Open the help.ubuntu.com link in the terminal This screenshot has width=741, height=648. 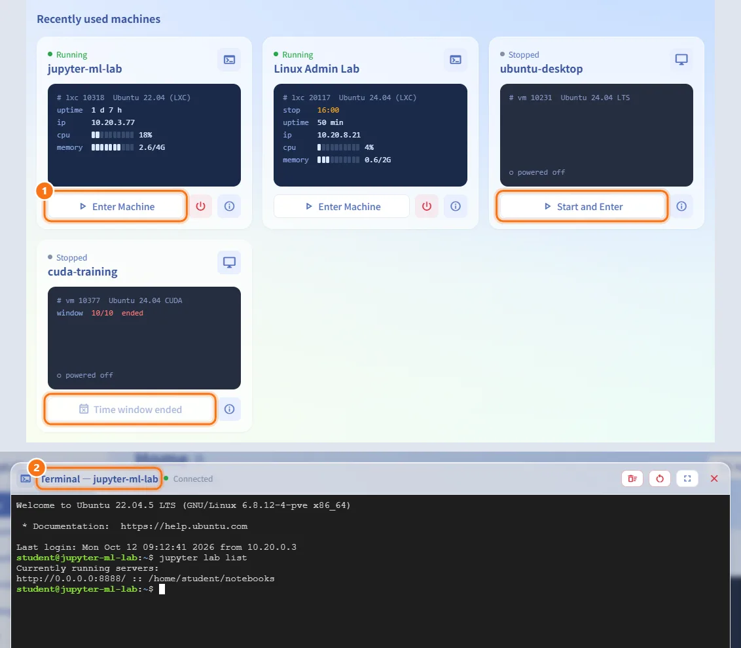184,526
